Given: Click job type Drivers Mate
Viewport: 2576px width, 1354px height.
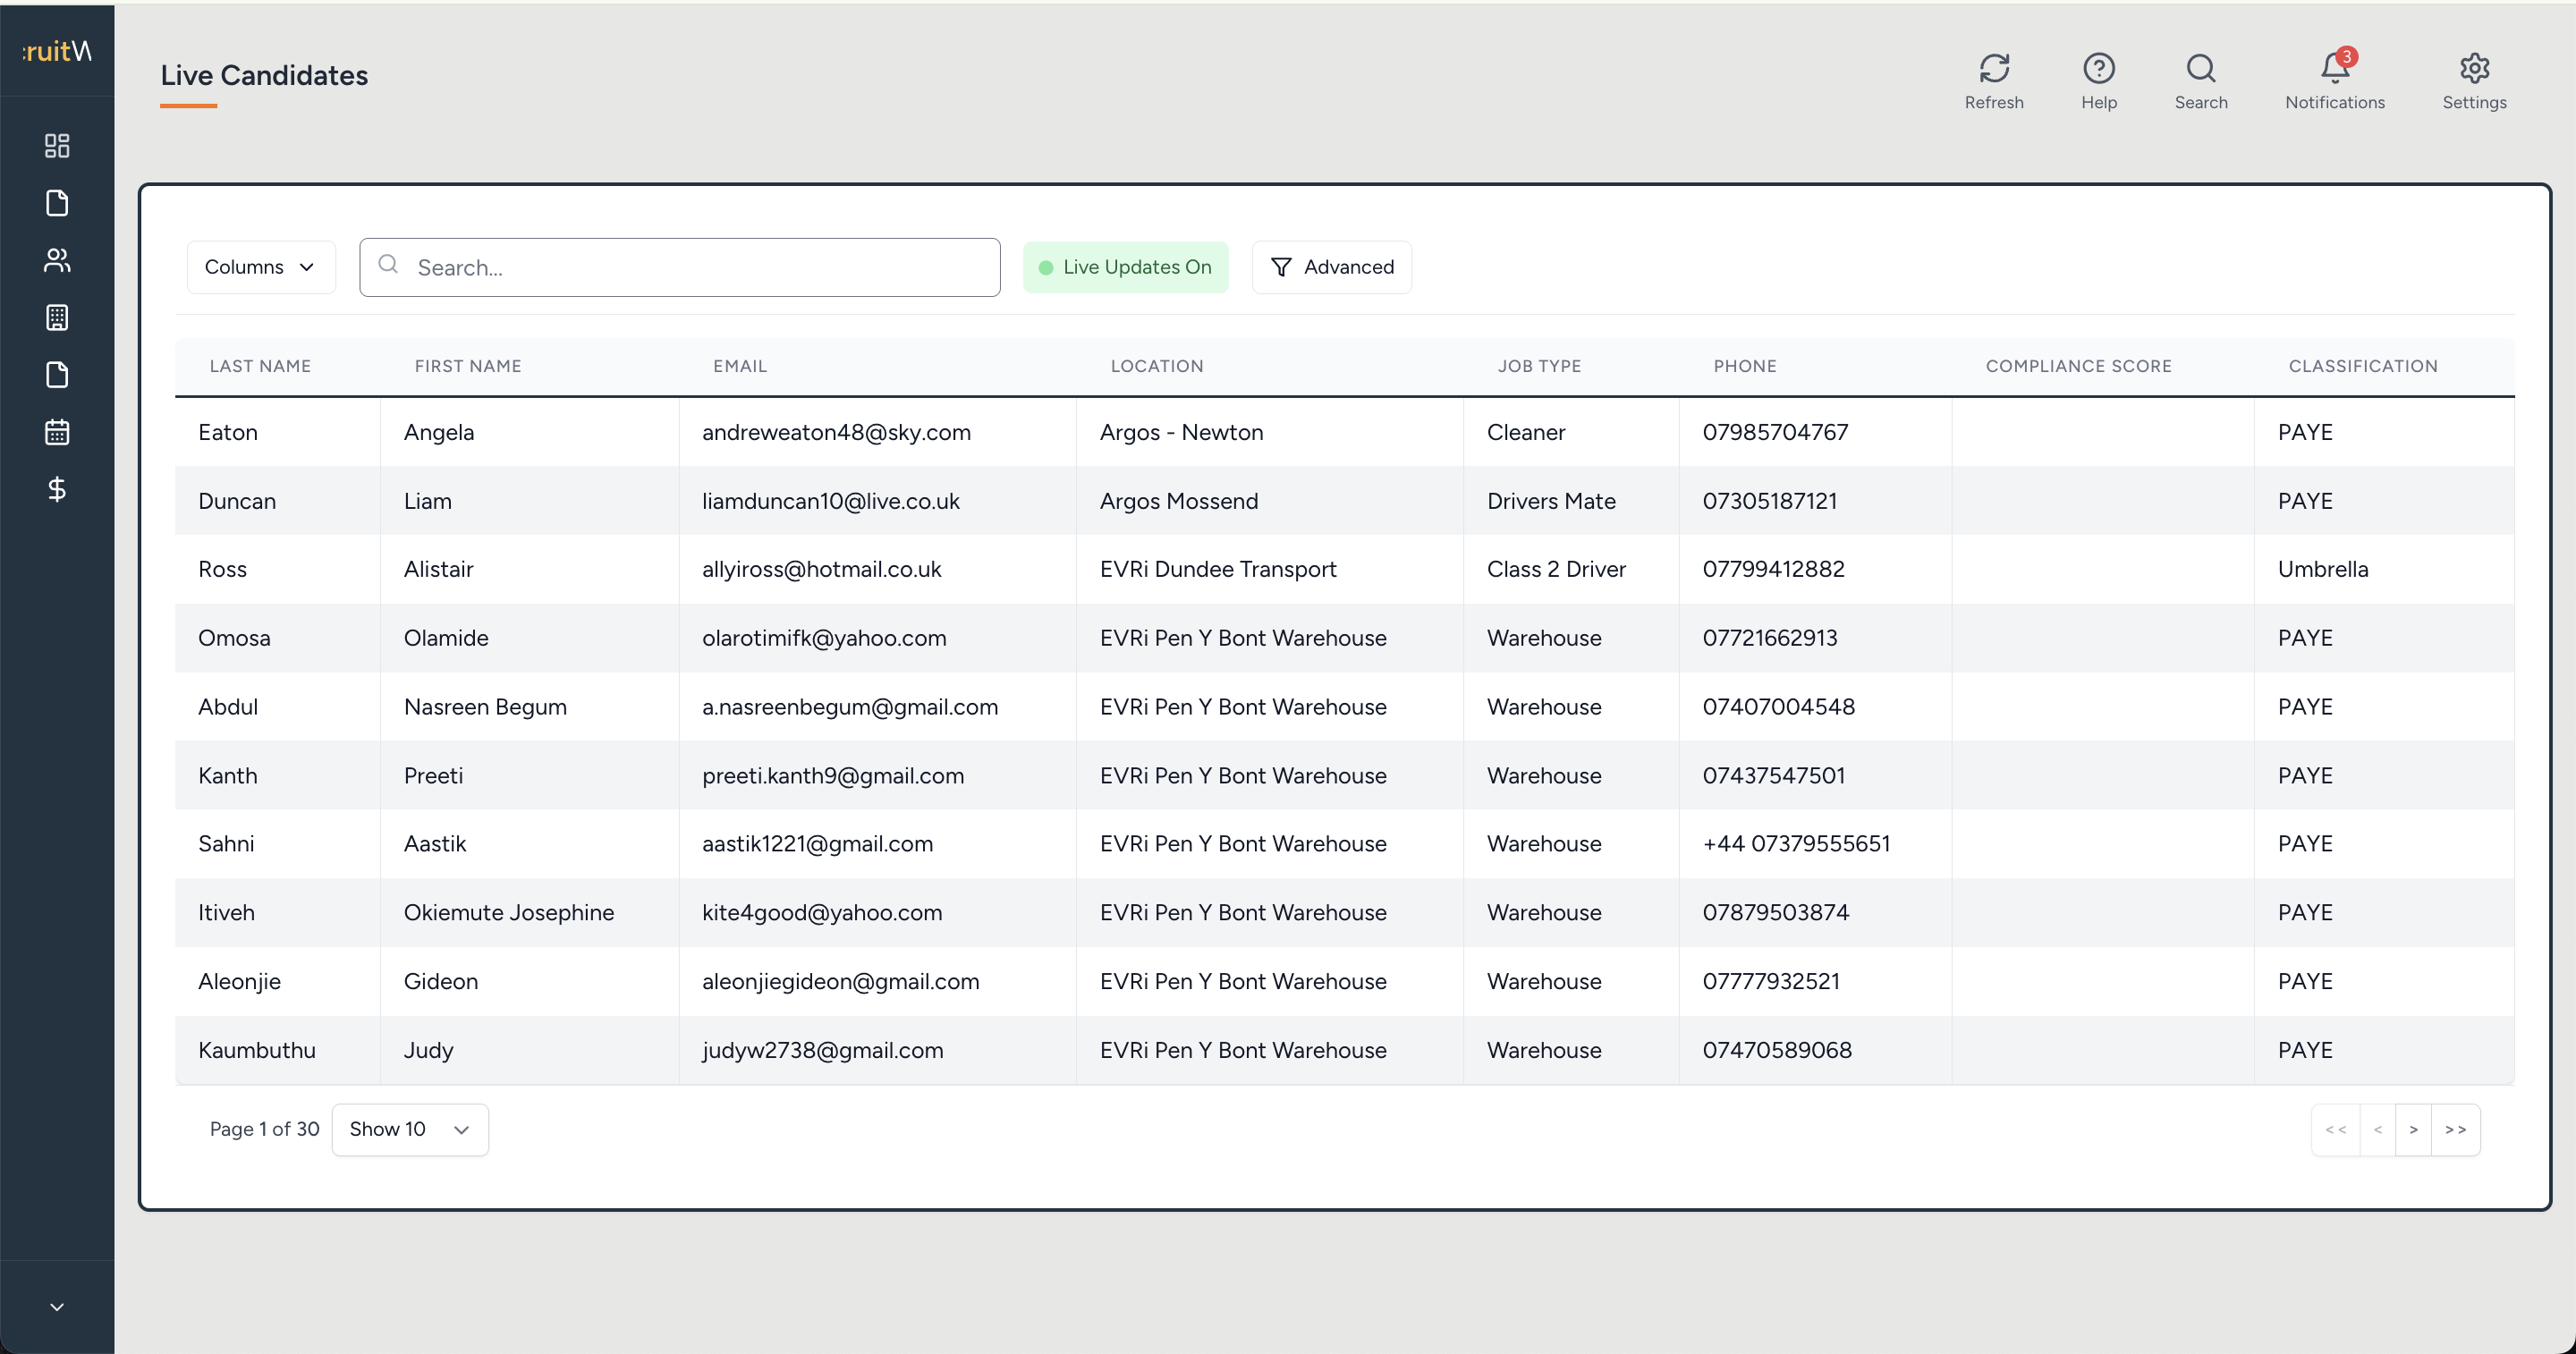Looking at the screenshot, I should (1551, 501).
